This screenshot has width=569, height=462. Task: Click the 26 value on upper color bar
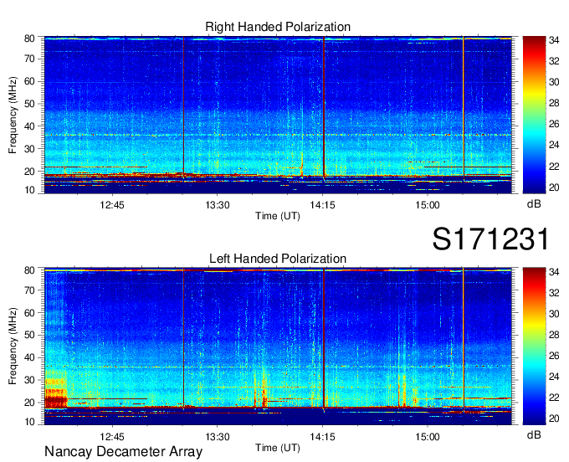554,124
